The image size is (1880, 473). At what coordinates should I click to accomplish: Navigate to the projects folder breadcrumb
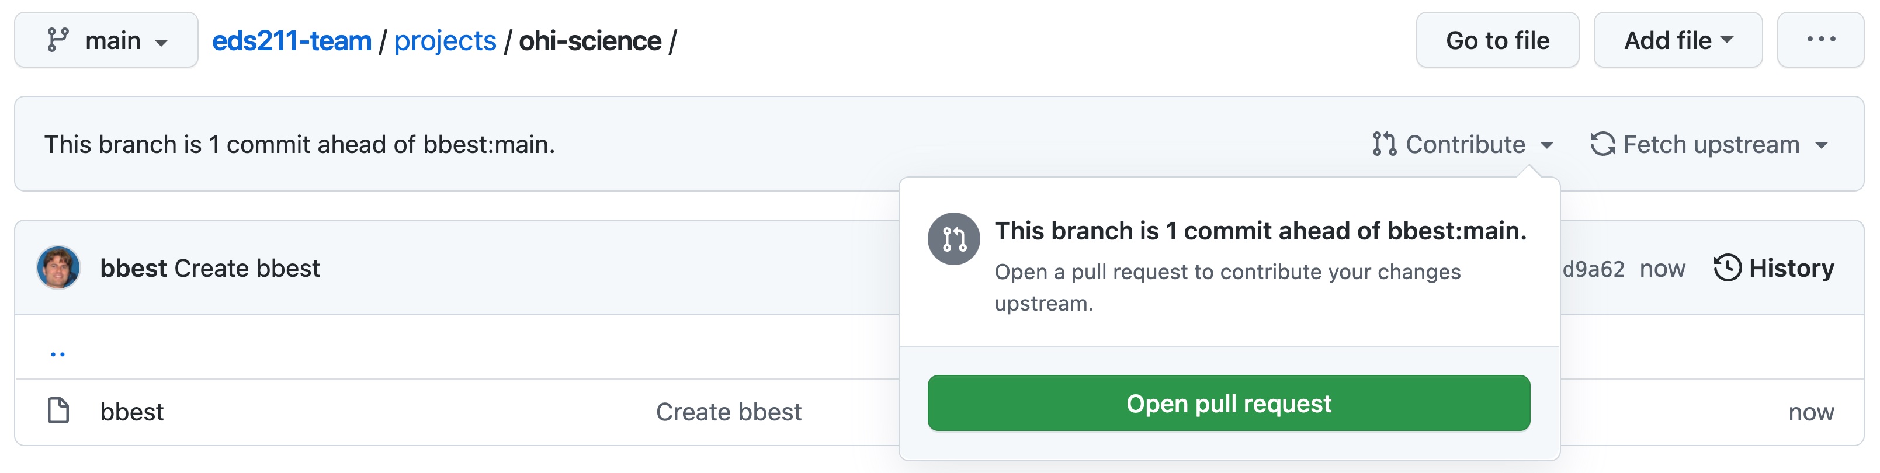(445, 41)
